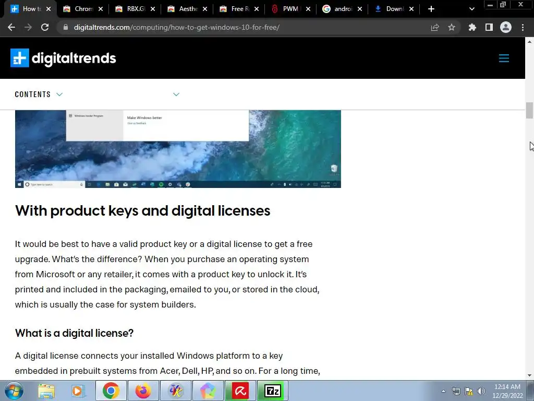
Task: Open the volume speaker tray icon
Action: tap(481, 391)
